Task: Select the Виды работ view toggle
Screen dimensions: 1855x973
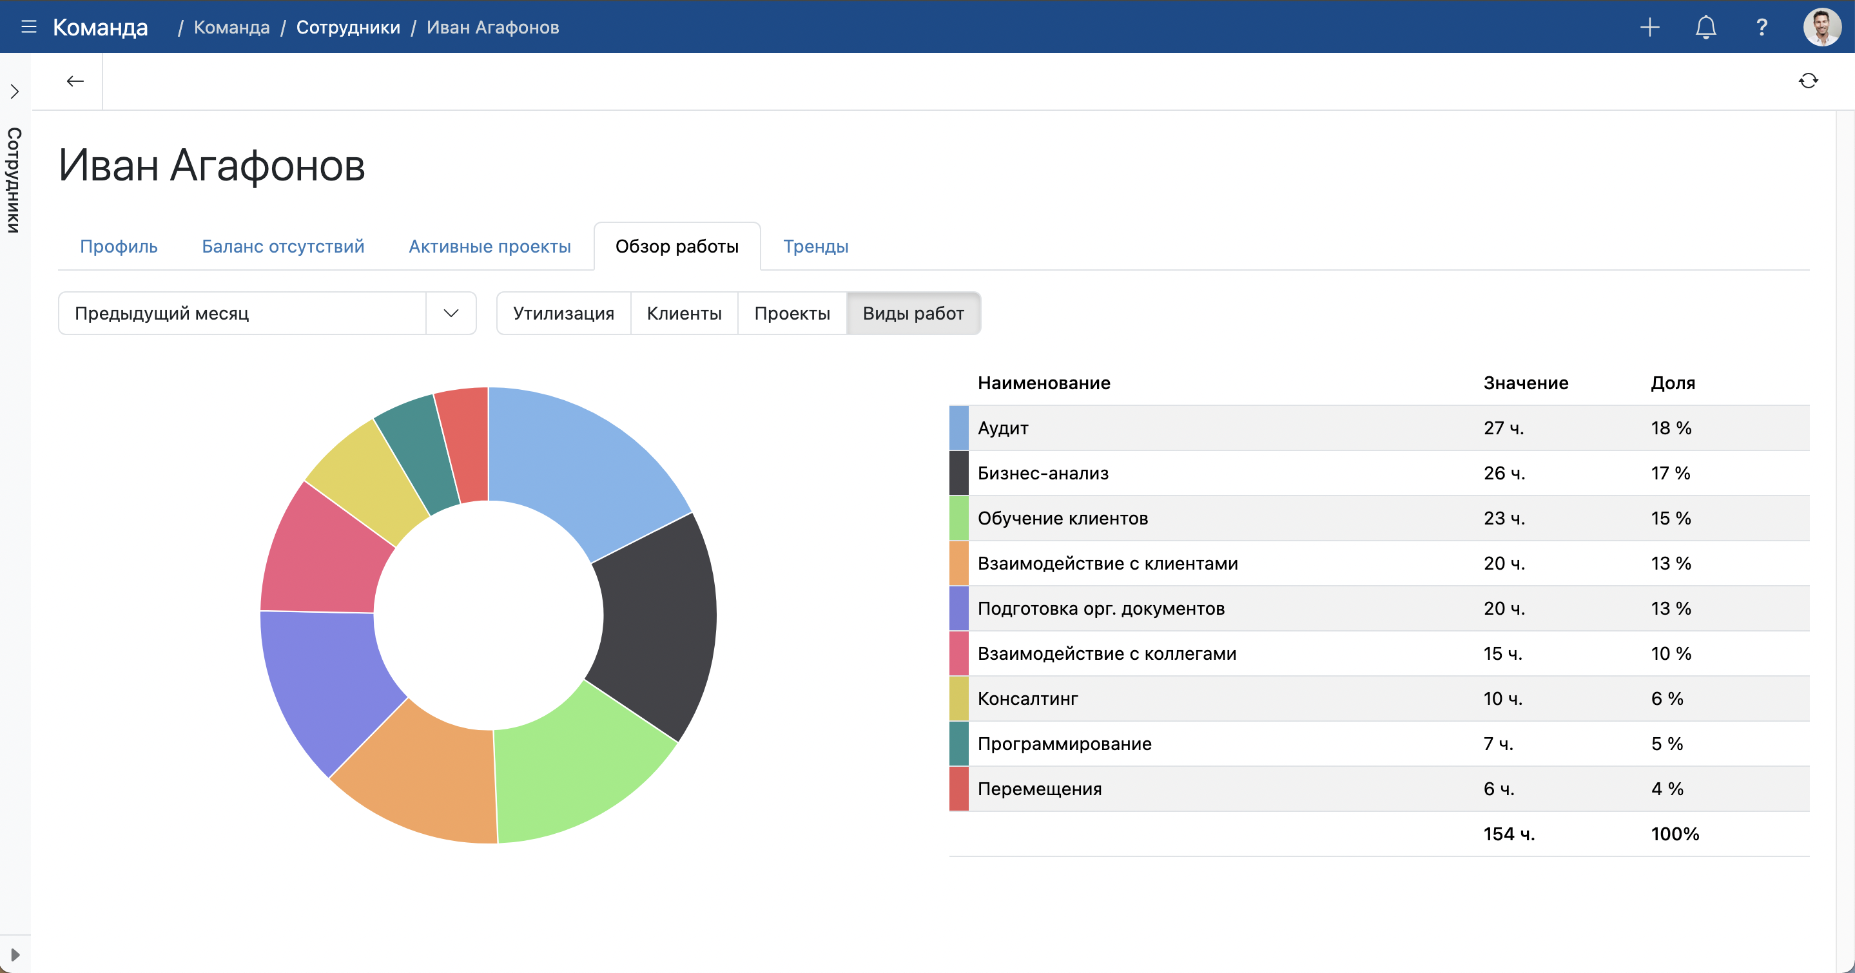Action: click(x=913, y=313)
